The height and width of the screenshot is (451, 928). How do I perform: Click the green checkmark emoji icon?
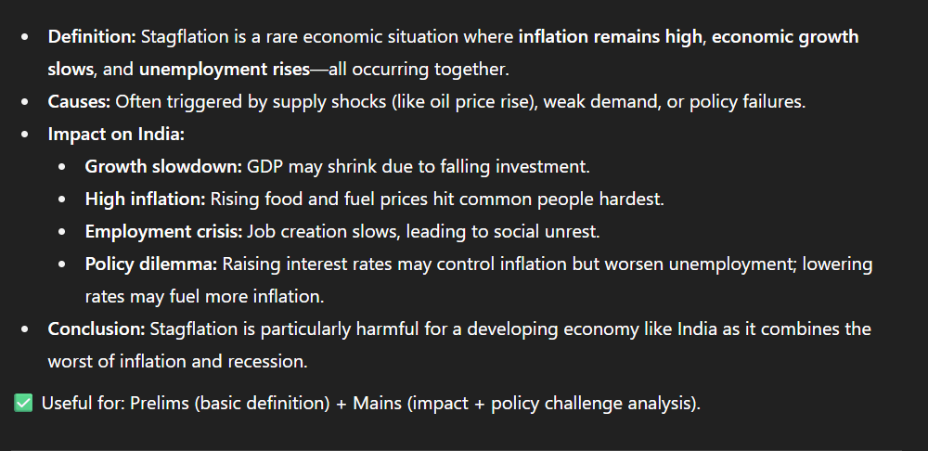23,403
